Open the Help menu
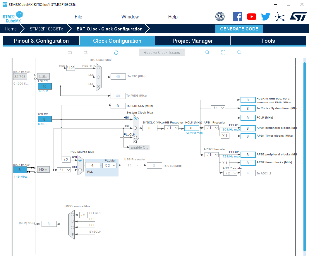 173,17
